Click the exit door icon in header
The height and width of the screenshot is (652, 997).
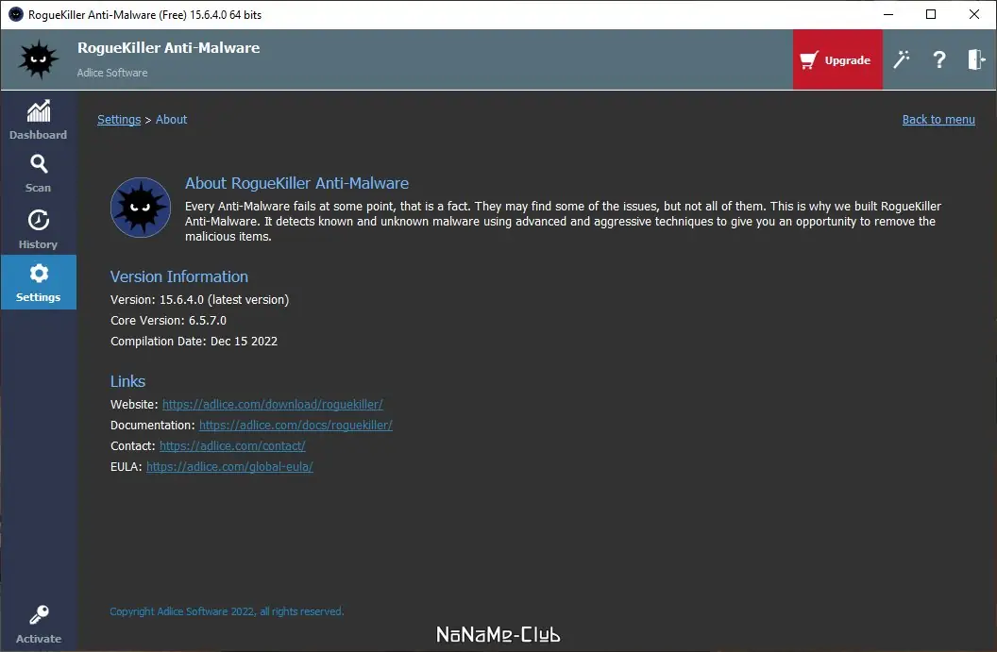[976, 59]
